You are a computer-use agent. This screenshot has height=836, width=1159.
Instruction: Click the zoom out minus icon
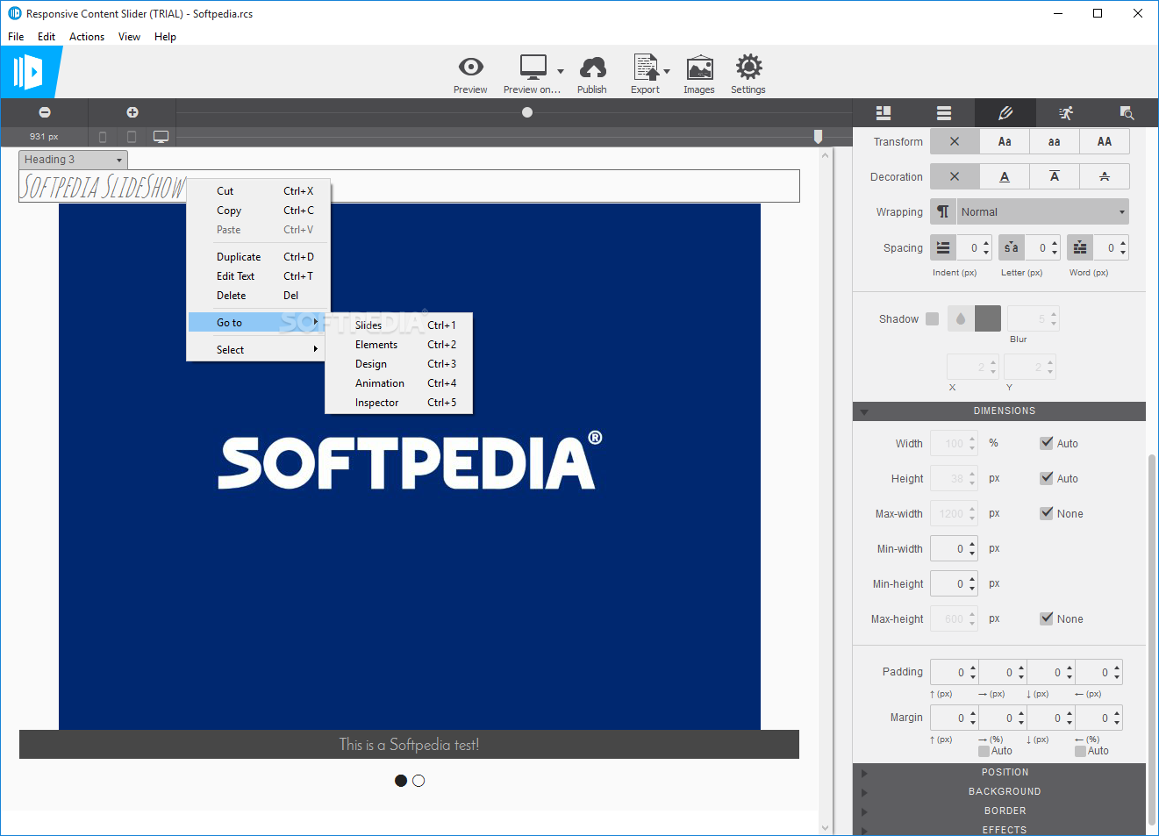pyautogui.click(x=45, y=112)
